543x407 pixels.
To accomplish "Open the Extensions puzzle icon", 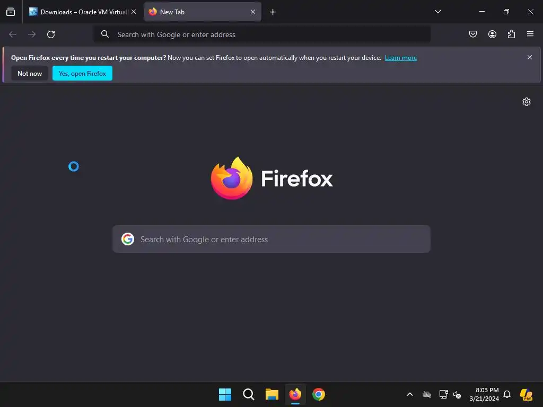I will pyautogui.click(x=511, y=34).
